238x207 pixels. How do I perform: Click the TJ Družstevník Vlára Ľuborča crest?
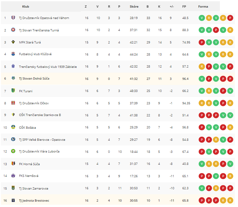(x=13, y=151)
